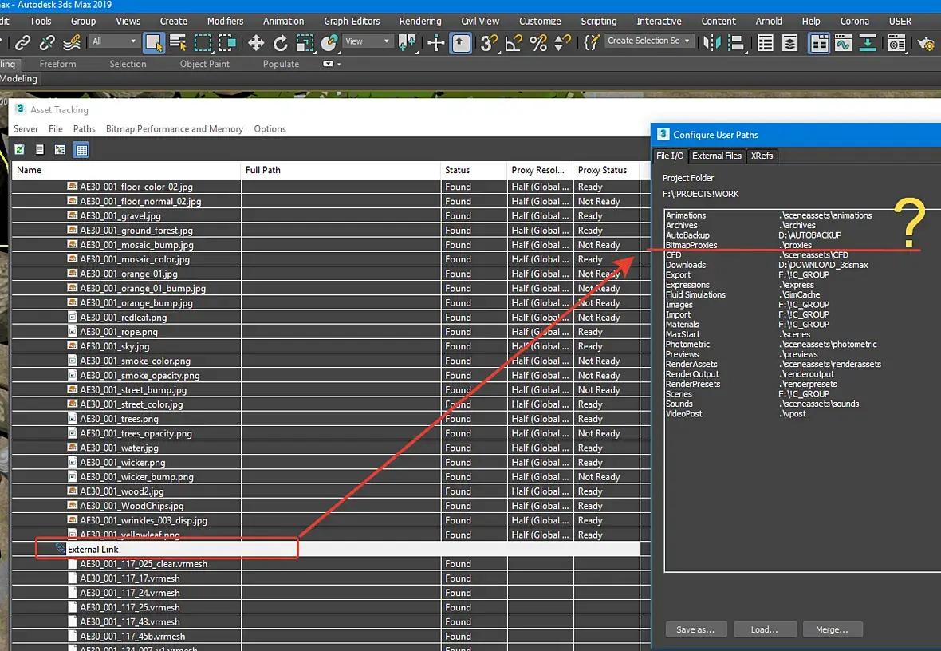Click the Mirror tool icon
941x651 pixels.
(712, 42)
